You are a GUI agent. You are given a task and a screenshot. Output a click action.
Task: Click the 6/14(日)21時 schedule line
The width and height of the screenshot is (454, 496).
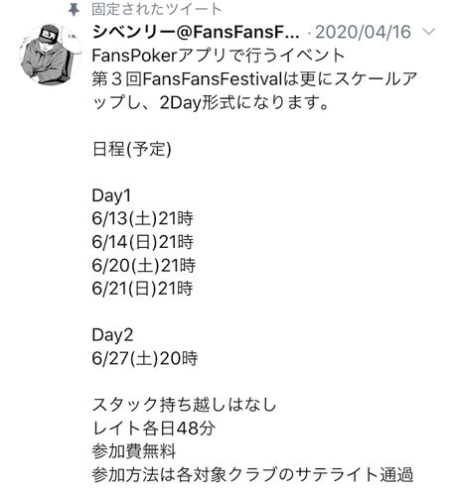[143, 242]
